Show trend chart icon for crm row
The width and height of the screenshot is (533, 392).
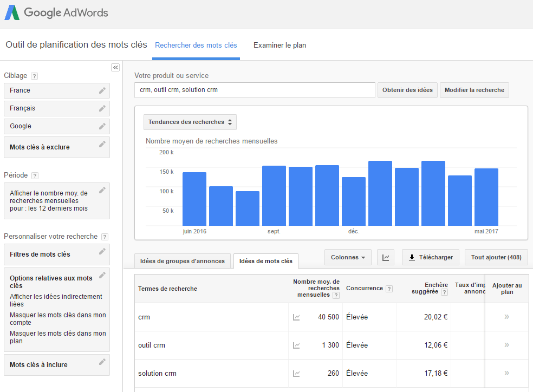click(296, 317)
